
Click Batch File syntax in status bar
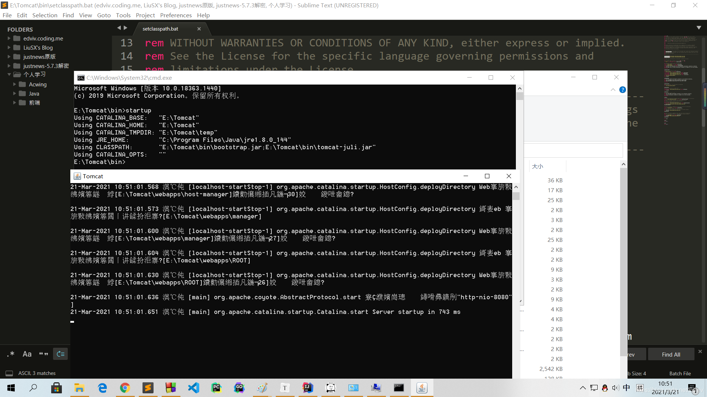(x=680, y=373)
